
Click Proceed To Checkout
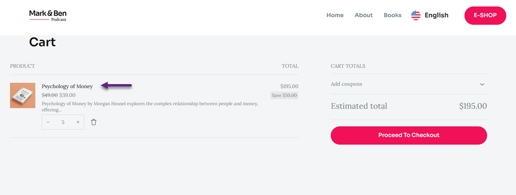408,135
